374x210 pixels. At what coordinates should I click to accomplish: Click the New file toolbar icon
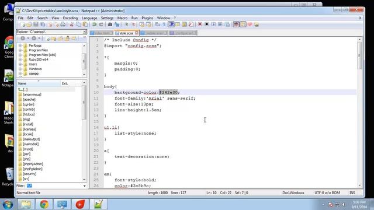(23, 24)
